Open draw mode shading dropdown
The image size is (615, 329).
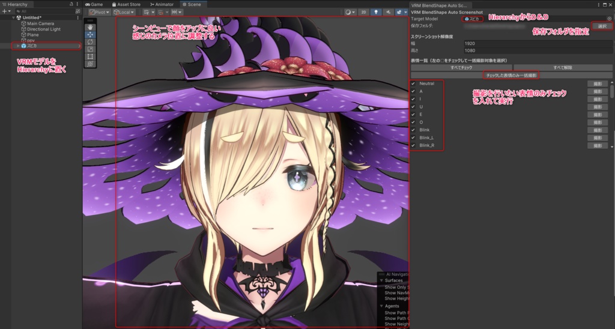coord(350,12)
